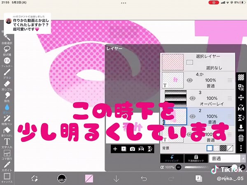Toggle opacity lock (不透明度ロック)
Screen dimensions: 247x185
(x=196, y=158)
